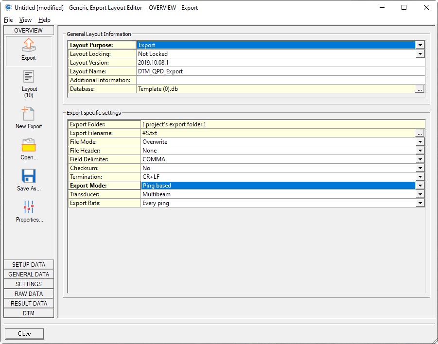Click the Save As... floppy disk icon

[x=29, y=176]
